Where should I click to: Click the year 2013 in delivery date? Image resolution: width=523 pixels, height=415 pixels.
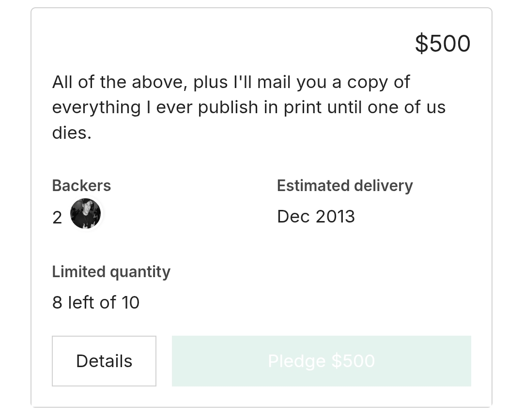335,217
